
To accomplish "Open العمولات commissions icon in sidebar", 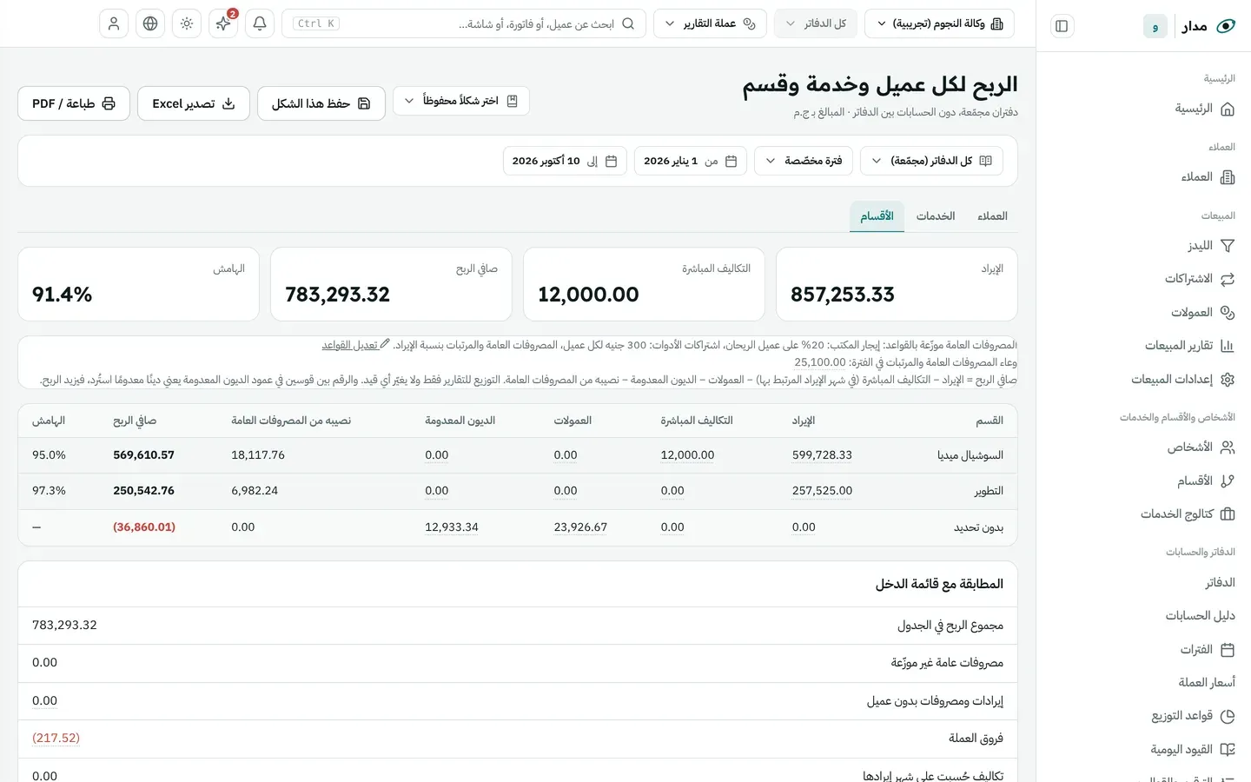I will [1228, 313].
